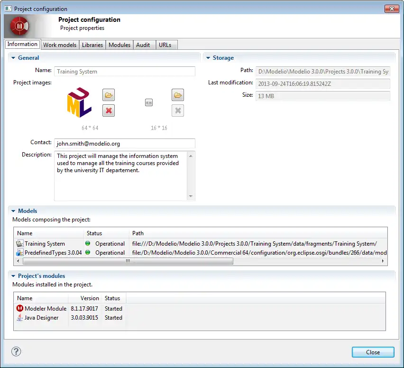Screen dimensions: 404x368
Task: Select the Training System model row
Action: pos(201,244)
